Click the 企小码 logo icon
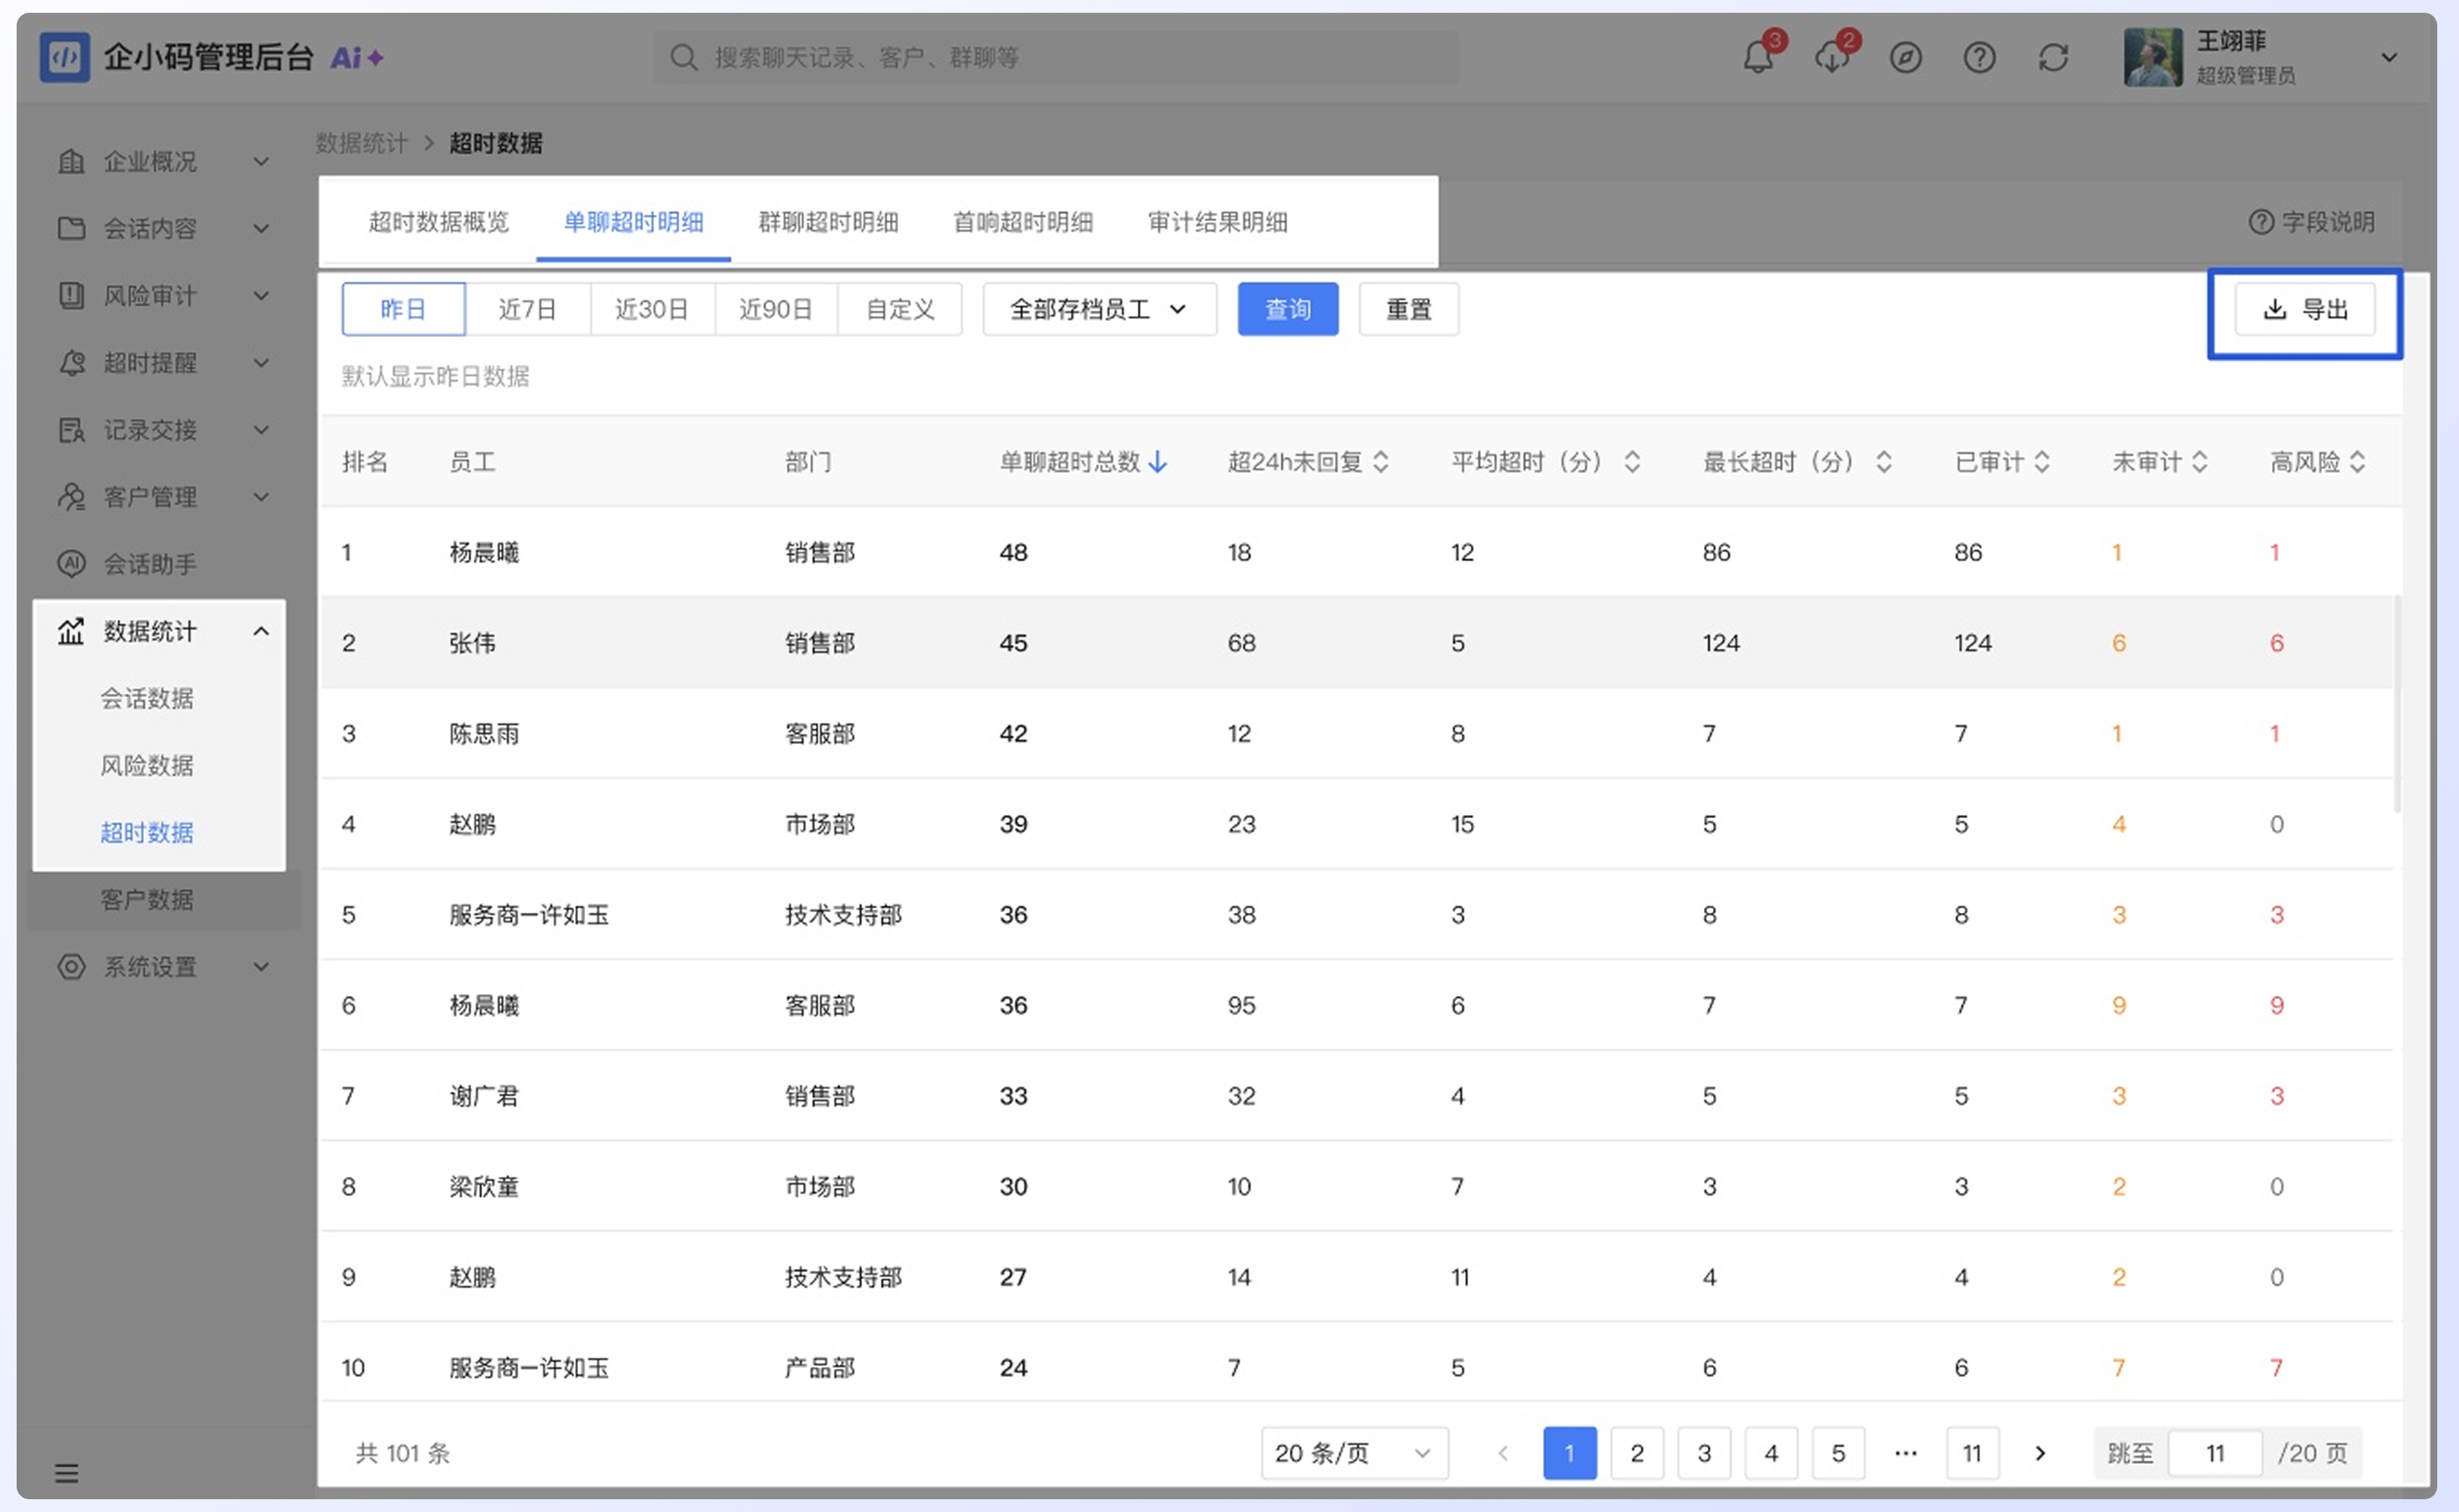Viewport: 2459px width, 1512px height. tap(64, 57)
